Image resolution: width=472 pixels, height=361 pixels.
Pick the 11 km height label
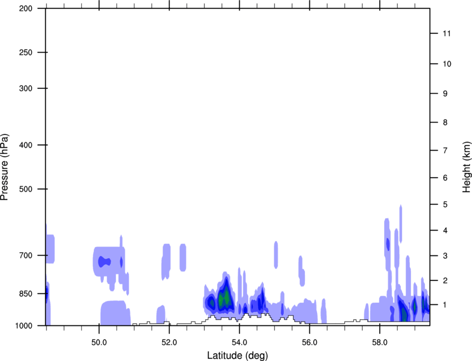pyautogui.click(x=447, y=33)
